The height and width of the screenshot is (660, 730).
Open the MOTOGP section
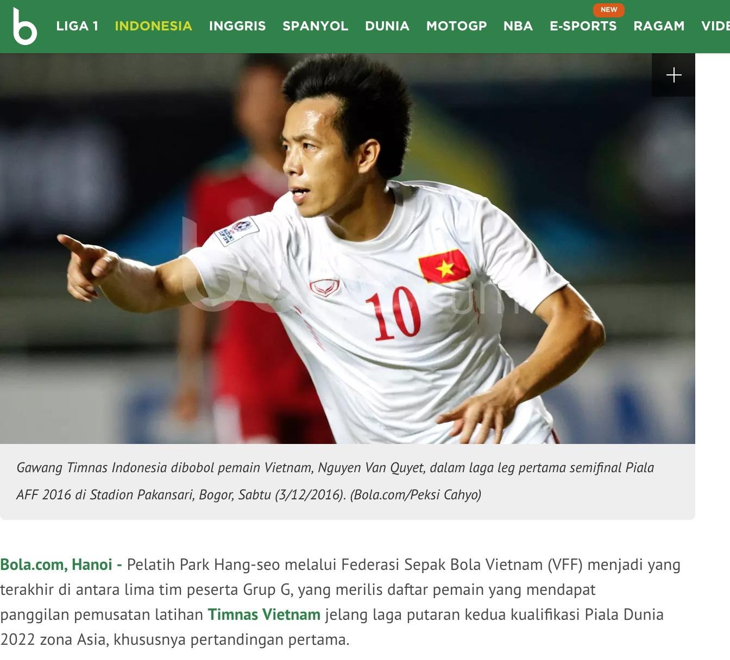pyautogui.click(x=457, y=26)
